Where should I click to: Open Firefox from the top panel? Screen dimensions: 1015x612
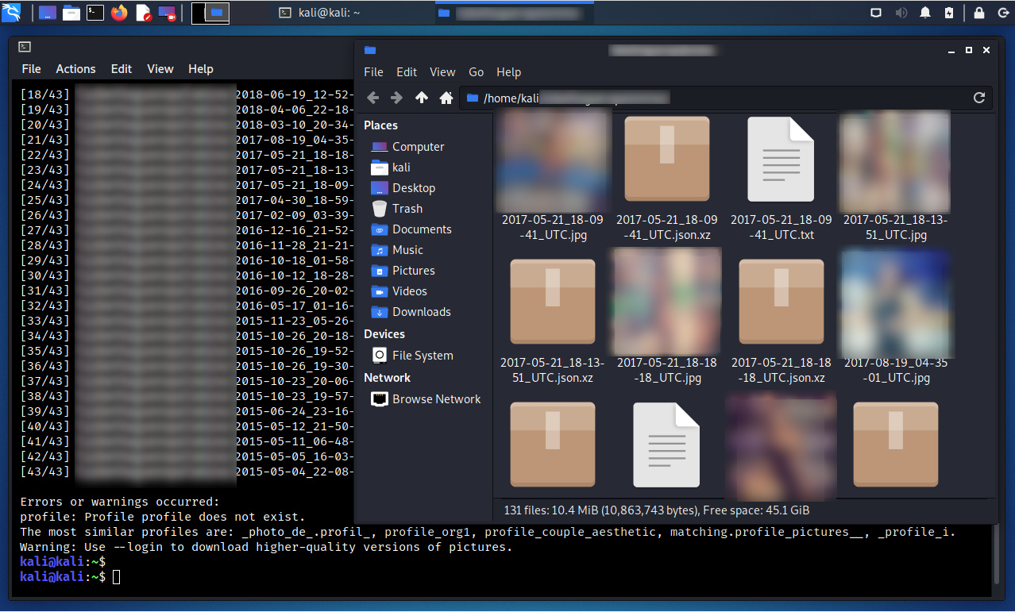[119, 13]
